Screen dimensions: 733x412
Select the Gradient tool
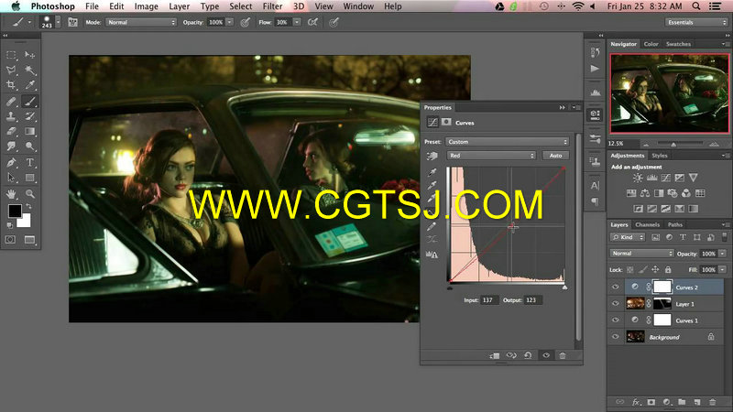tap(29, 131)
